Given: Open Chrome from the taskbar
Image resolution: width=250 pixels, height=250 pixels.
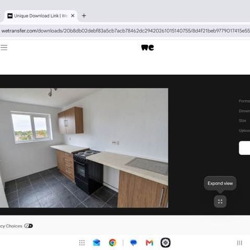Looking at the screenshot, I should tap(113, 243).
